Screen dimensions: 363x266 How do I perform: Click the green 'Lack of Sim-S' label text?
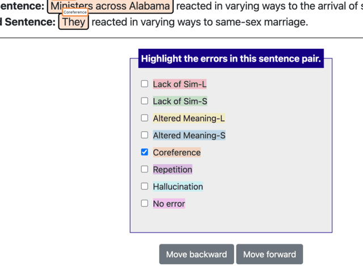click(x=180, y=101)
